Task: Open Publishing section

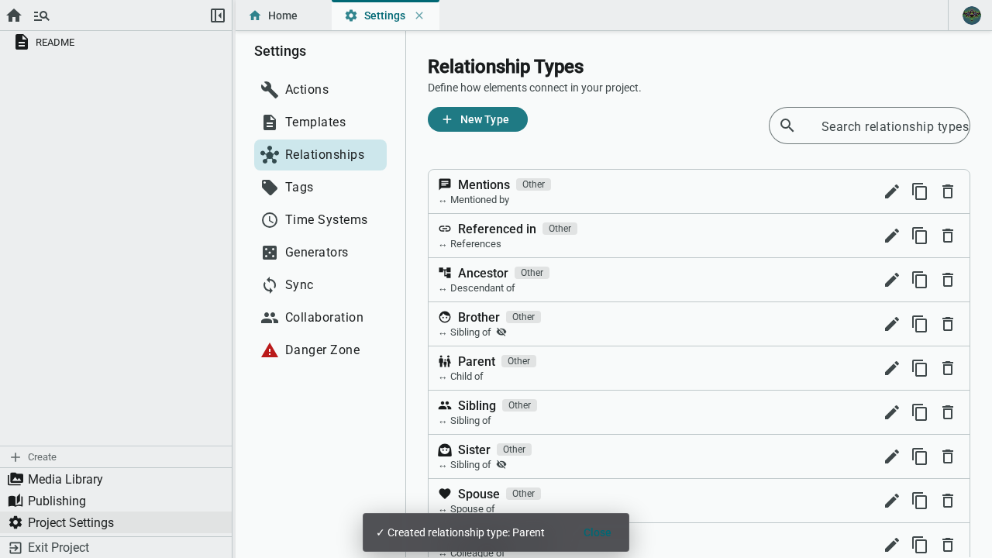Action: point(116,501)
